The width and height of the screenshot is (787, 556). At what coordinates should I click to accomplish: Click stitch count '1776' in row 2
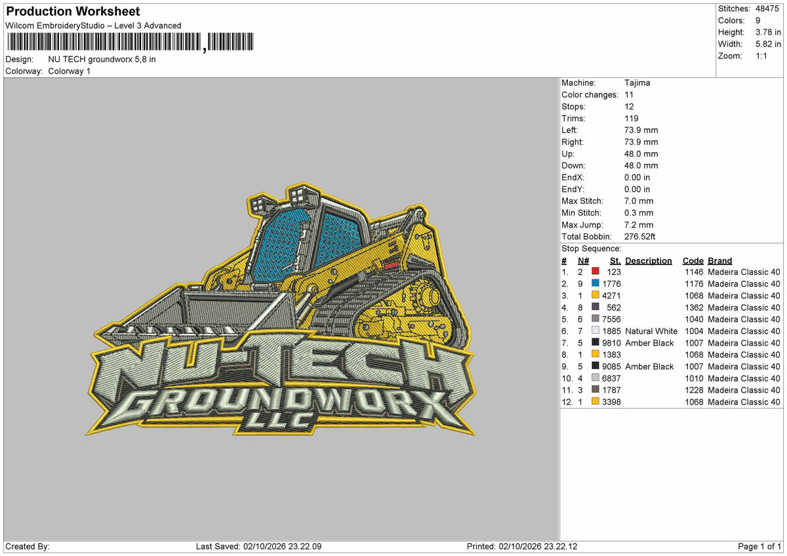click(611, 283)
